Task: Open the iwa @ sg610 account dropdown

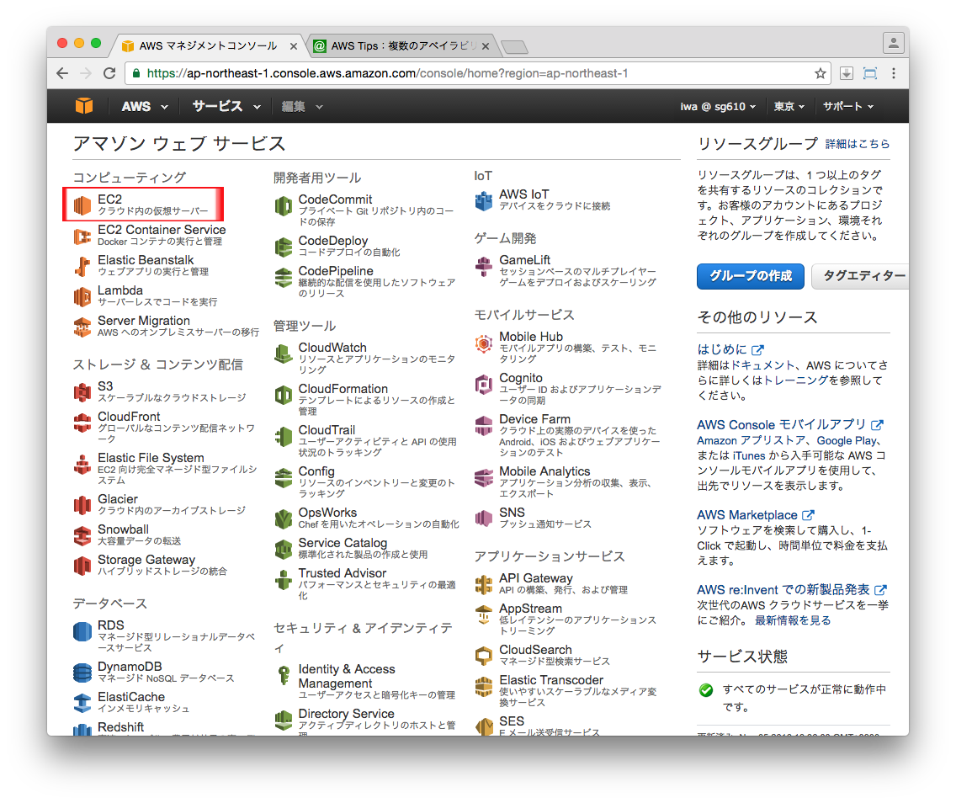Action: [x=718, y=107]
